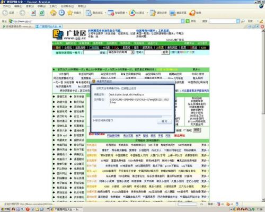Image resolution: width=265 pixels, height=212 pixels.
Task: Switch to the first browser tab
Action: coord(17,26)
